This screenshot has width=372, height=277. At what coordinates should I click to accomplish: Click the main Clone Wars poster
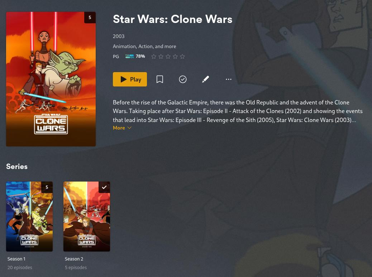pos(51,79)
